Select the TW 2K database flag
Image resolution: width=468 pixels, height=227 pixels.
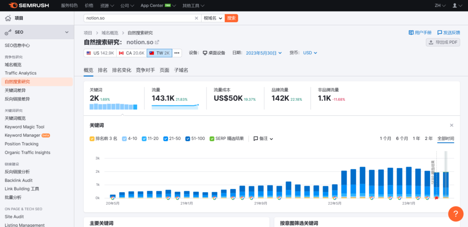click(x=160, y=53)
